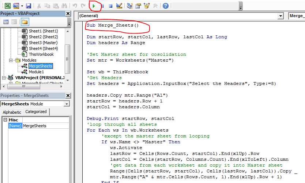Click the Reset stop button

(x=110, y=6)
